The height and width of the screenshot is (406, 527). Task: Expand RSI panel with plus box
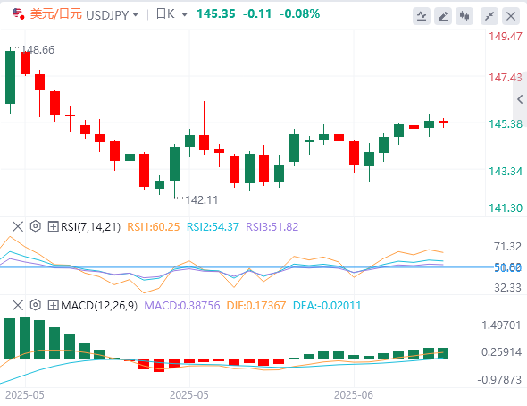tap(53, 226)
